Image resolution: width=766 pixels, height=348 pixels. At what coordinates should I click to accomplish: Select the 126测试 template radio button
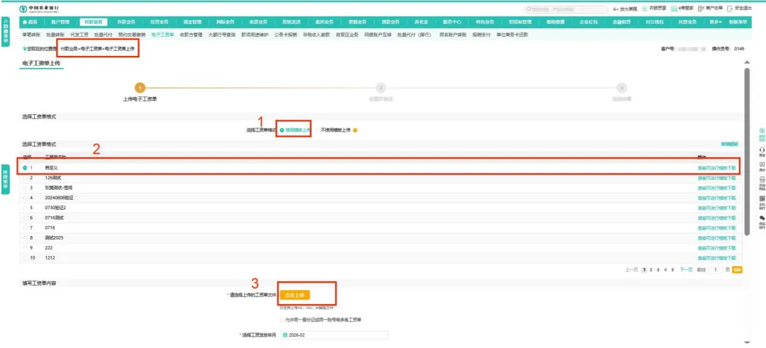[25, 178]
